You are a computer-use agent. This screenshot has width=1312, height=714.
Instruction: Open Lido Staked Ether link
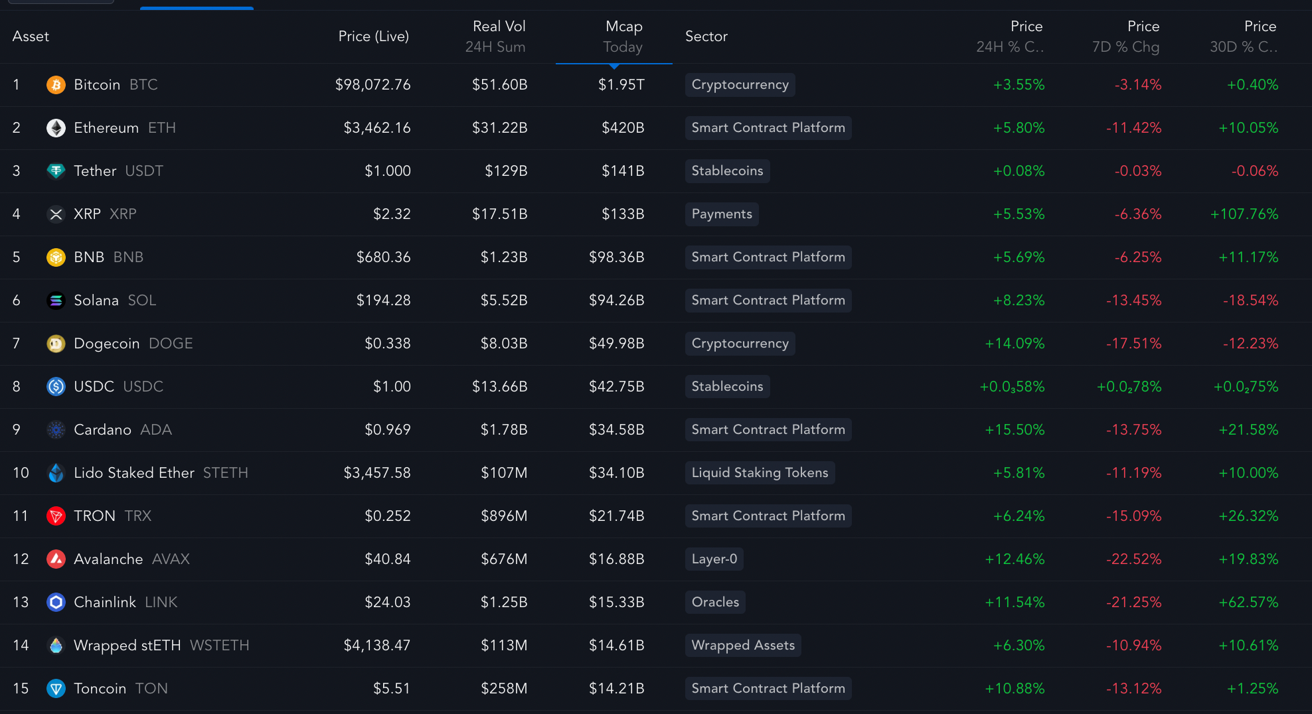134,473
